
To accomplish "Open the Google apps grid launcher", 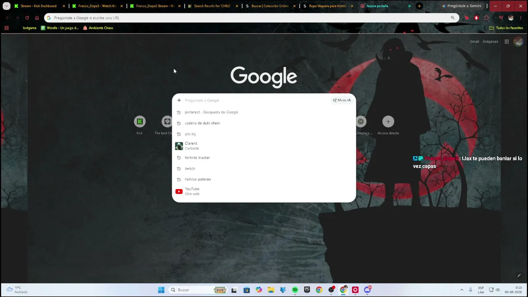I will 507,42.
